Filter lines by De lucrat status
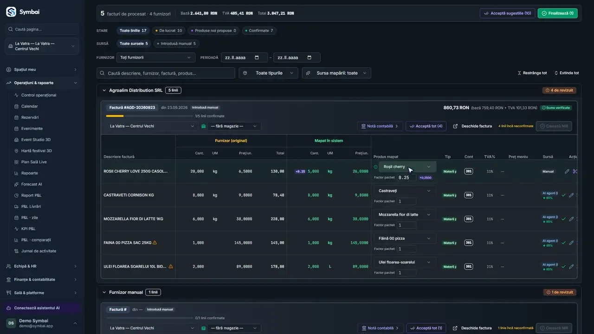 click(168, 31)
